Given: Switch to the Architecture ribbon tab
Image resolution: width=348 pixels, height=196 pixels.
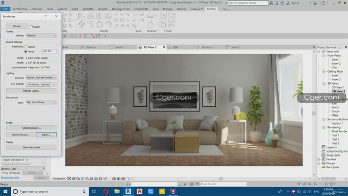Looking at the screenshot, I should [x=20, y=9].
